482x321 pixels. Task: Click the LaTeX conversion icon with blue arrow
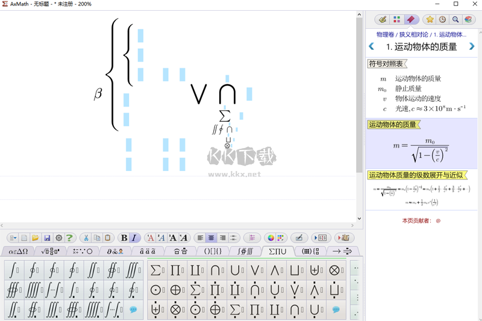pyautogui.click(x=321, y=238)
